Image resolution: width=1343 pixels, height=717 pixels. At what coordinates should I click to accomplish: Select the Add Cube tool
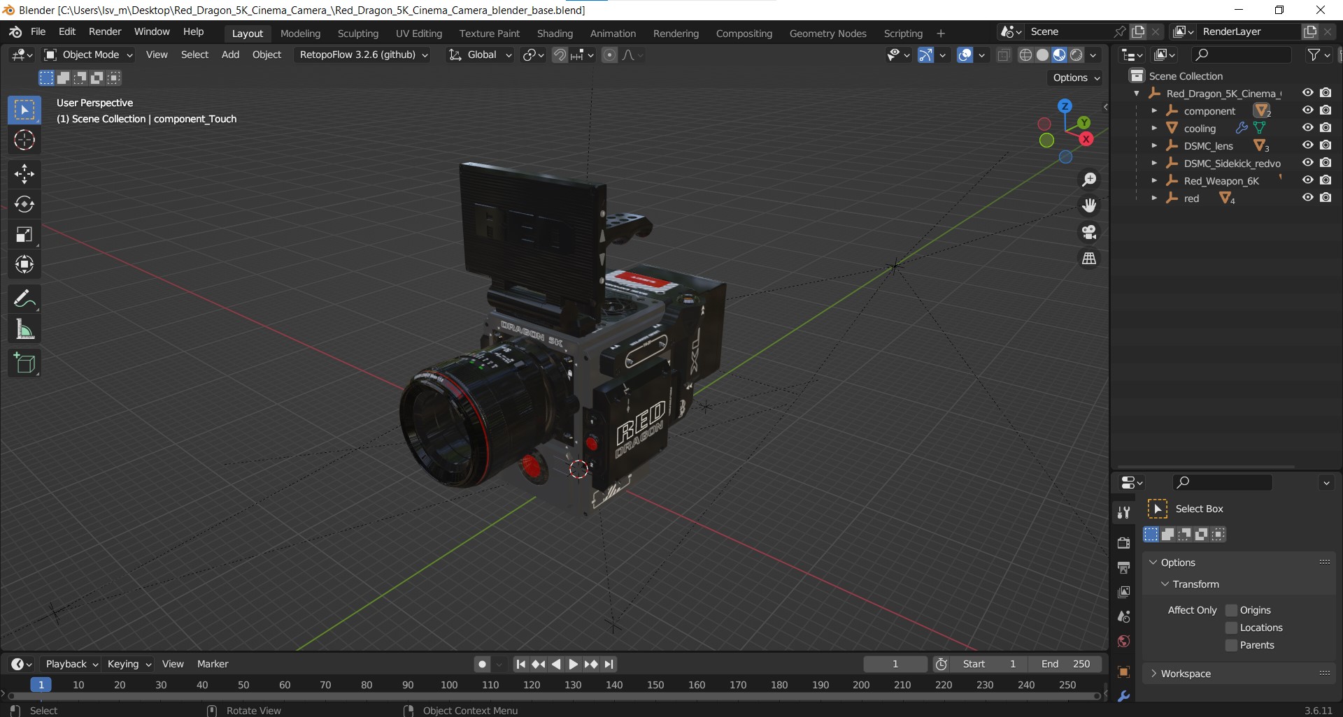pyautogui.click(x=24, y=363)
